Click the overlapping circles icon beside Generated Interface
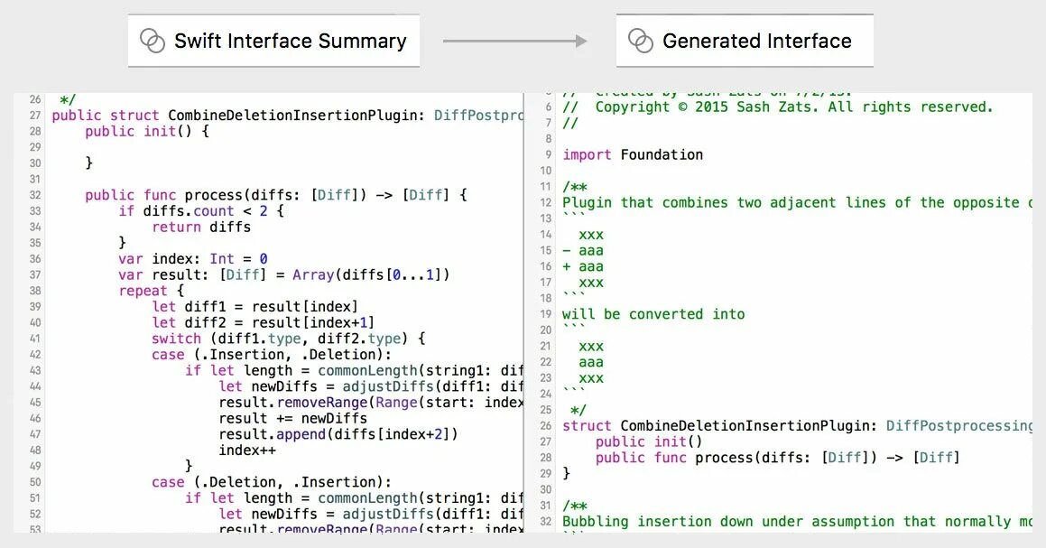Screen dimensions: 1046x548 click(x=641, y=41)
